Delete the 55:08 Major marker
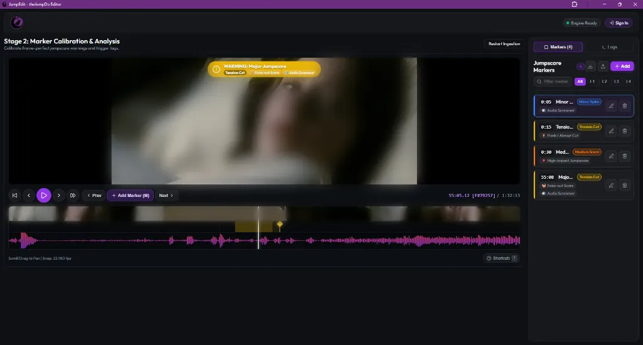 (625, 186)
